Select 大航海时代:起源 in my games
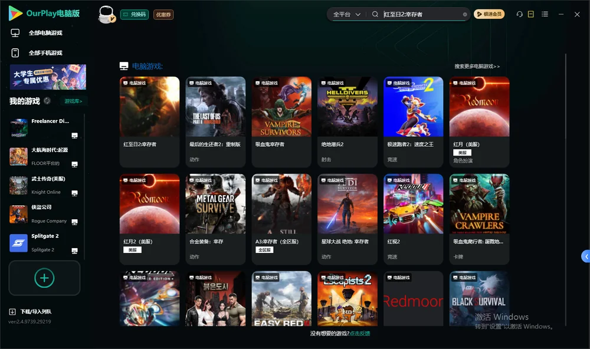This screenshot has height=349, width=590. 44,156
